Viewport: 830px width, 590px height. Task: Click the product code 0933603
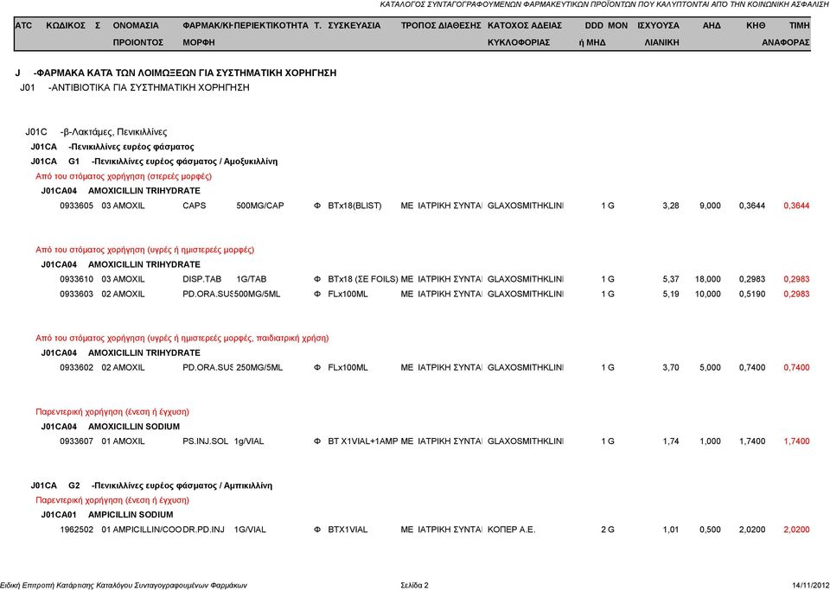76,294
